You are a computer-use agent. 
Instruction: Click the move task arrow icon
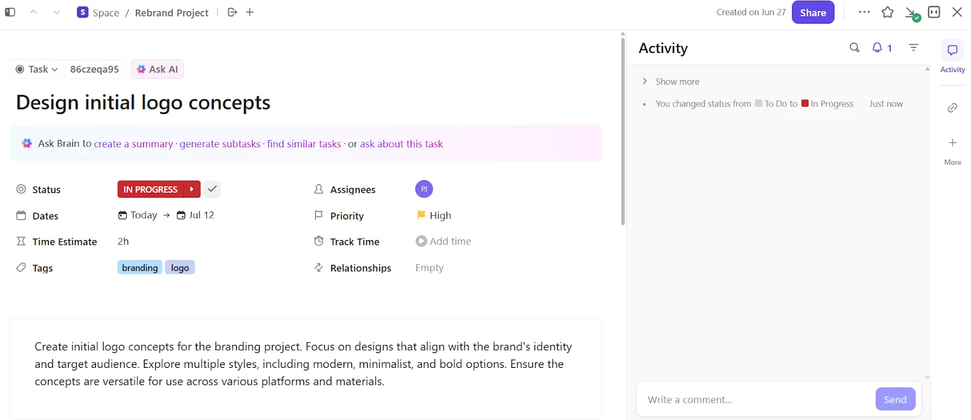click(x=232, y=12)
